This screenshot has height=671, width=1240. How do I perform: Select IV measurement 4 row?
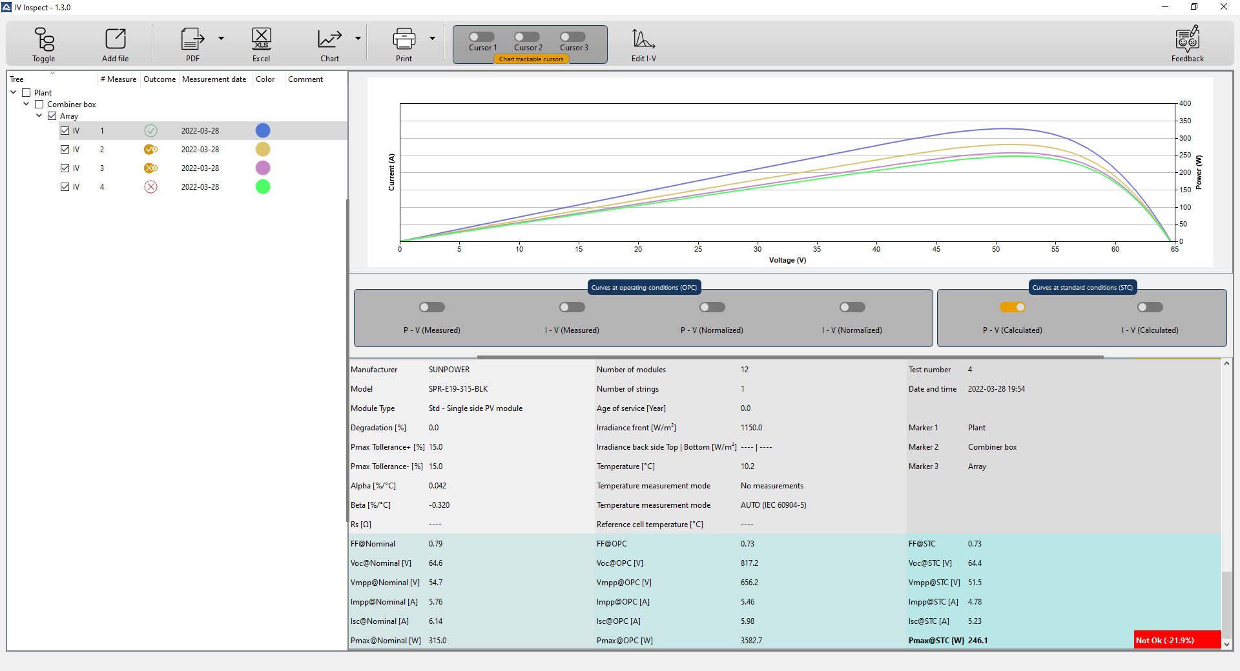(200, 187)
